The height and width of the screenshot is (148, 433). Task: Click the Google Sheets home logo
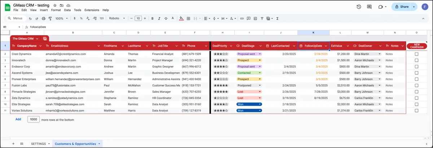[7, 8]
